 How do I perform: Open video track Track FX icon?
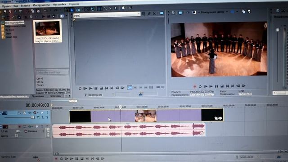(x=29, y=113)
